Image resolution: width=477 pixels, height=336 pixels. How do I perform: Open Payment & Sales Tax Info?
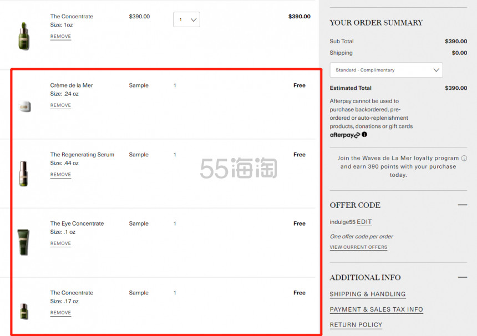376,309
